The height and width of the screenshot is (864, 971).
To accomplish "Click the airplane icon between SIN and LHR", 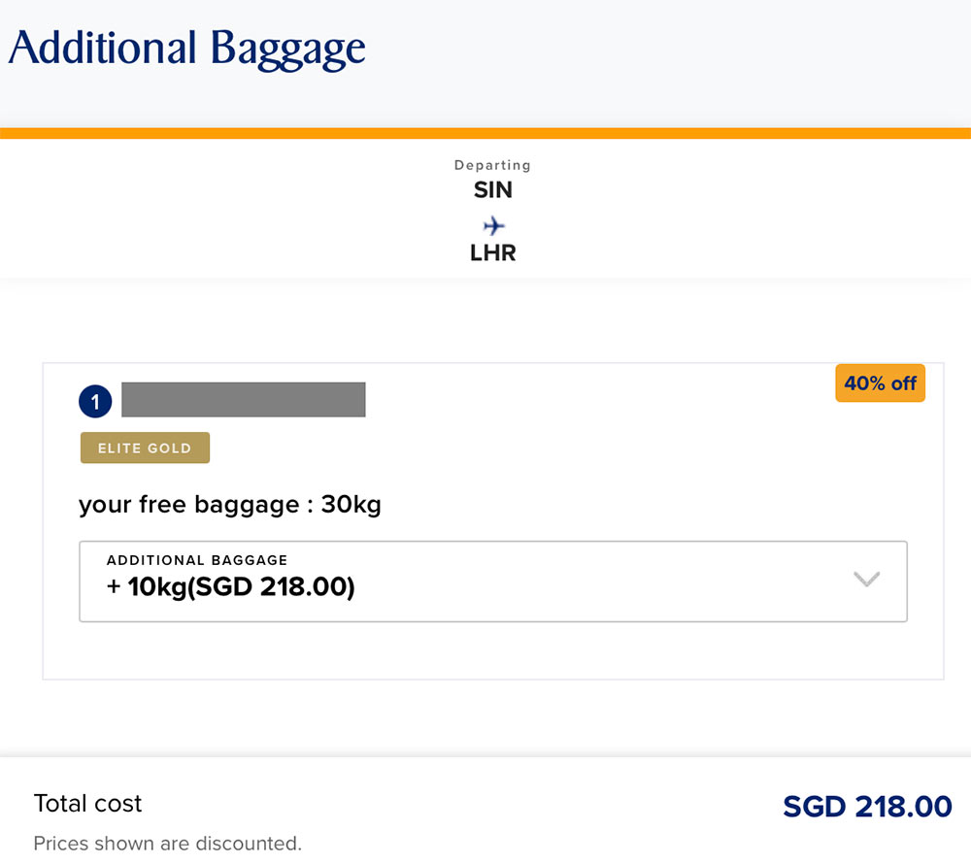I will pyautogui.click(x=492, y=225).
